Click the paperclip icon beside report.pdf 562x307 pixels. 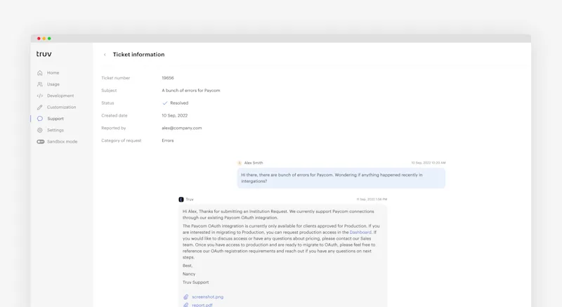click(185, 305)
